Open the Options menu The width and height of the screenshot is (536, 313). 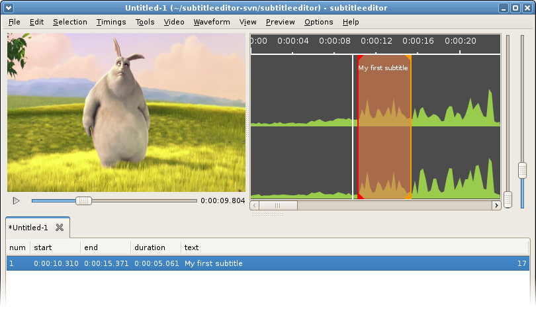point(318,22)
